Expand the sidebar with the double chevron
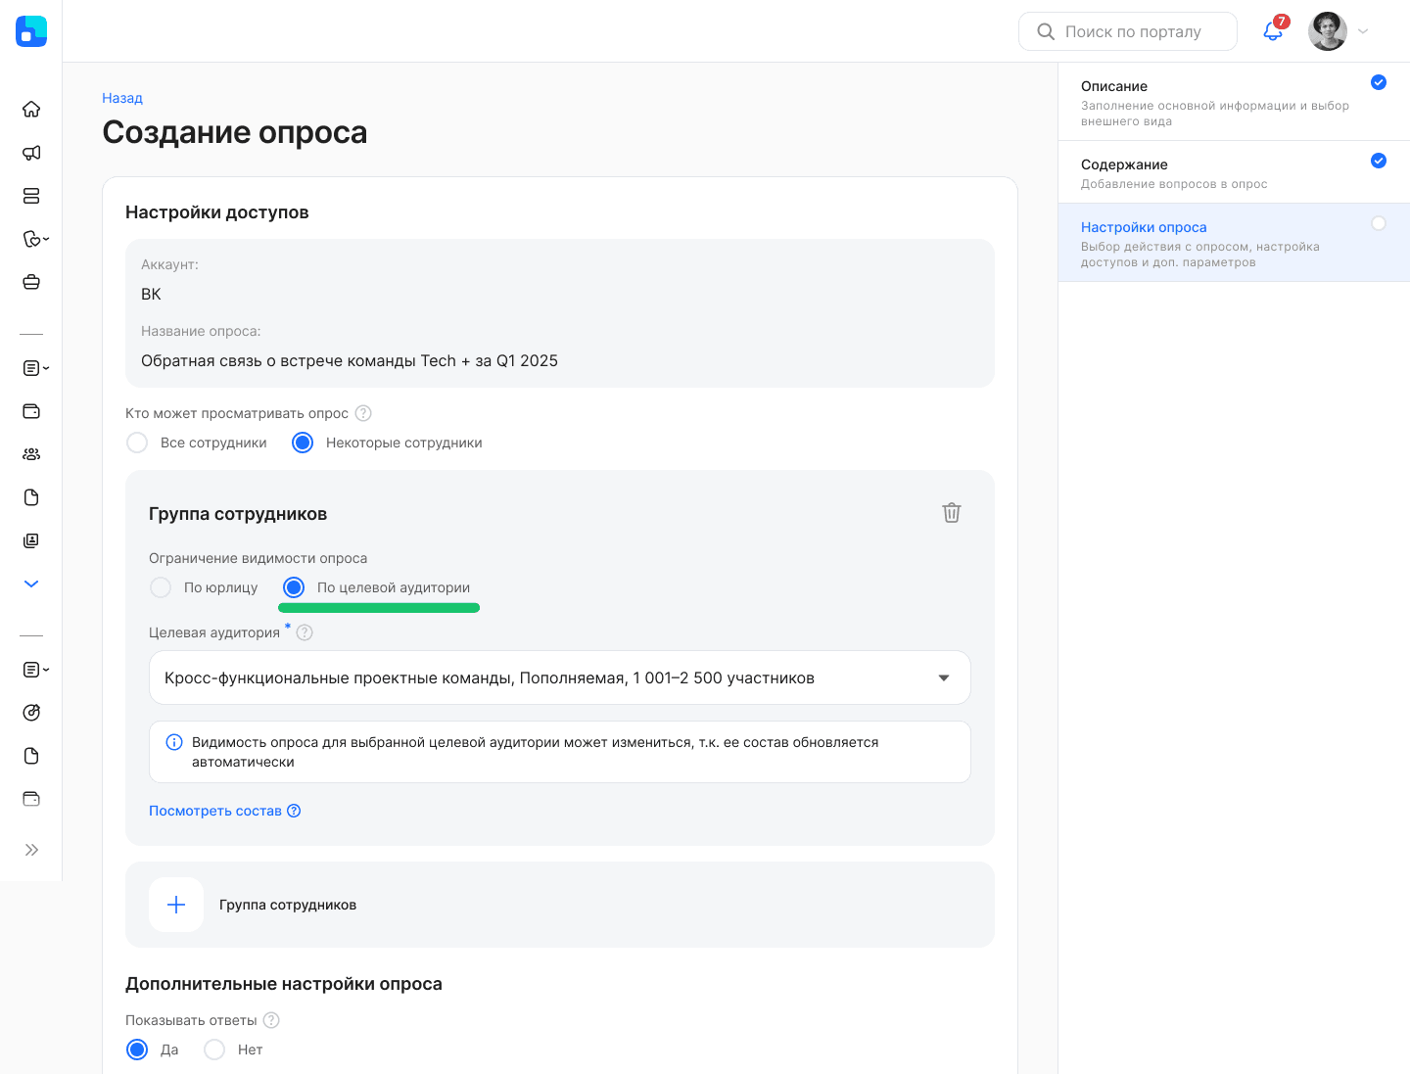The height and width of the screenshot is (1074, 1410). click(31, 850)
